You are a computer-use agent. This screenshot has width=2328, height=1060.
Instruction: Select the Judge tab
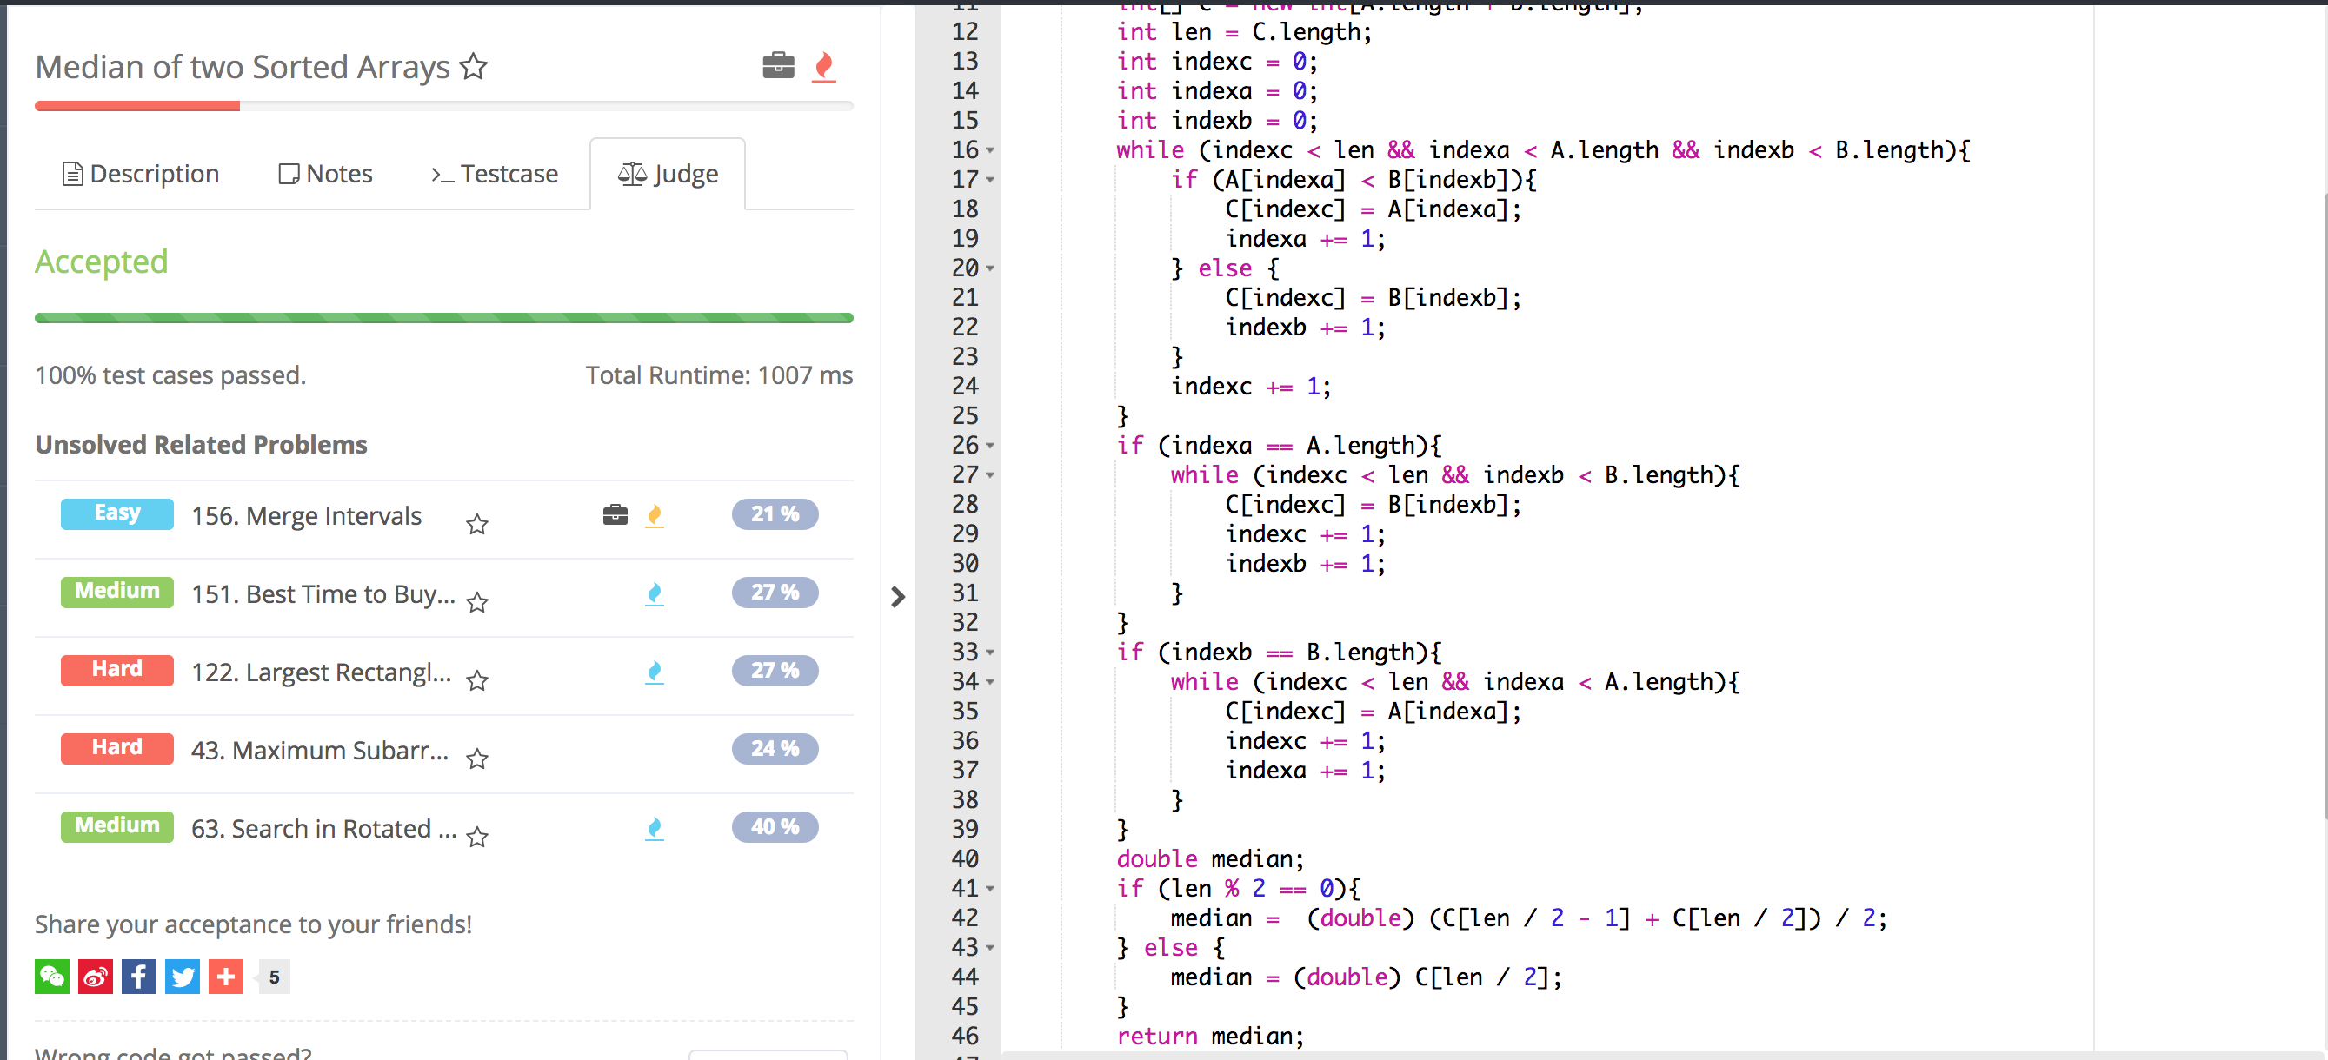point(668,174)
